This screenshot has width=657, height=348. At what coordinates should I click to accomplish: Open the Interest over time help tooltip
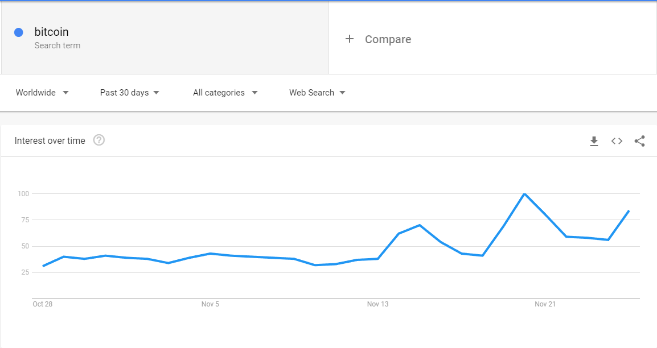[x=99, y=140]
